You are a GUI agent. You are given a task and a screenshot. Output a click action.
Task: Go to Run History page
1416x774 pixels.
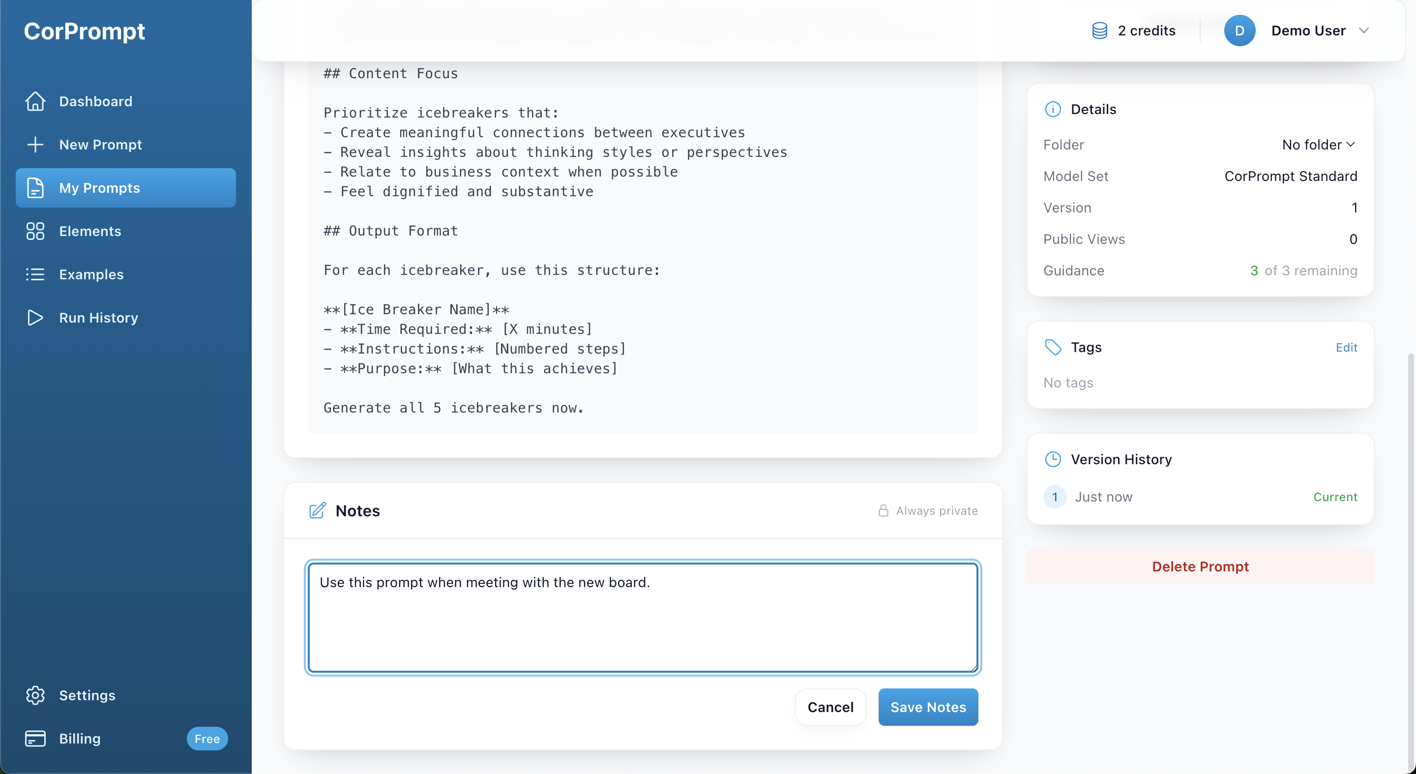pos(98,318)
